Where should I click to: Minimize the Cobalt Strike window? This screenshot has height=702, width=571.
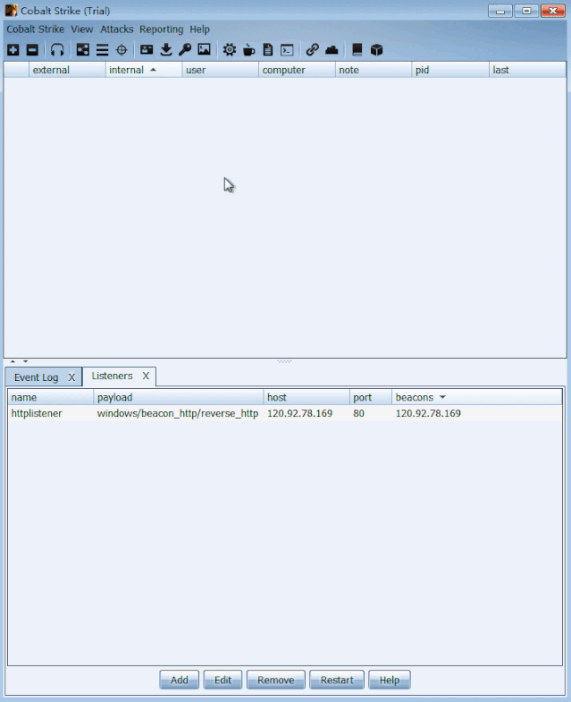pyautogui.click(x=500, y=11)
